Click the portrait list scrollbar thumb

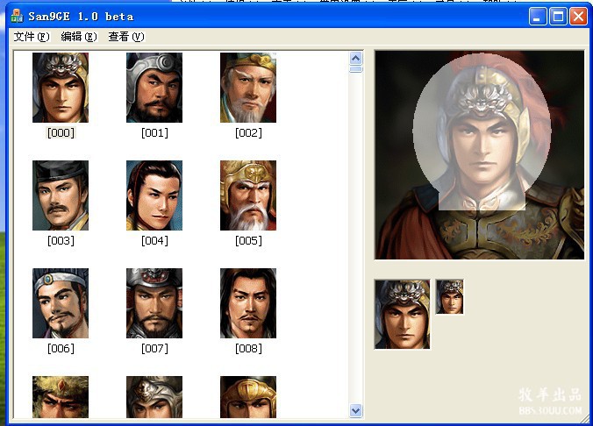(356, 69)
